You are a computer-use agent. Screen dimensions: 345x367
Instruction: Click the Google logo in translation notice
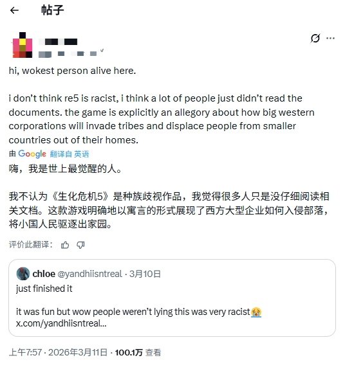[32, 154]
